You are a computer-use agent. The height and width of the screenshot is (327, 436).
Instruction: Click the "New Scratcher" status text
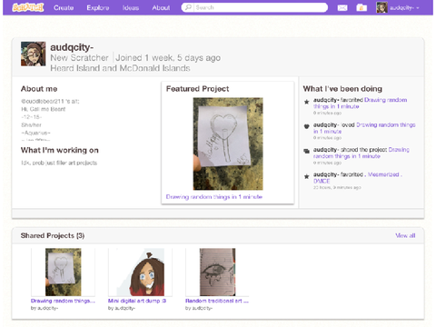tap(79, 58)
